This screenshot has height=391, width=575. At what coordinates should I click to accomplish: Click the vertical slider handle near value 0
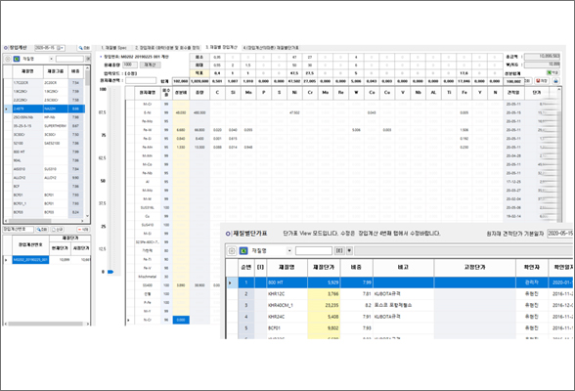tap(111, 272)
